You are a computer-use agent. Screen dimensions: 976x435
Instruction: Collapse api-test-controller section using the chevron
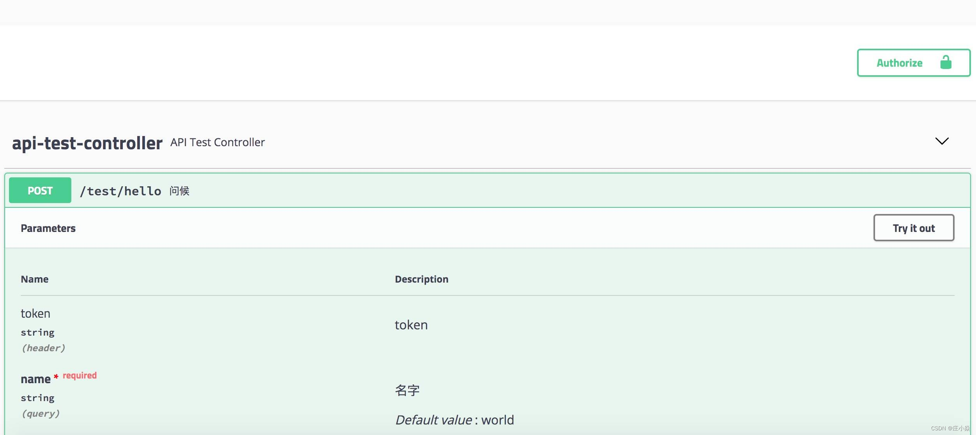(942, 141)
